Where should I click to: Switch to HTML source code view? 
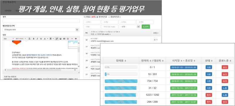coord(72,39)
